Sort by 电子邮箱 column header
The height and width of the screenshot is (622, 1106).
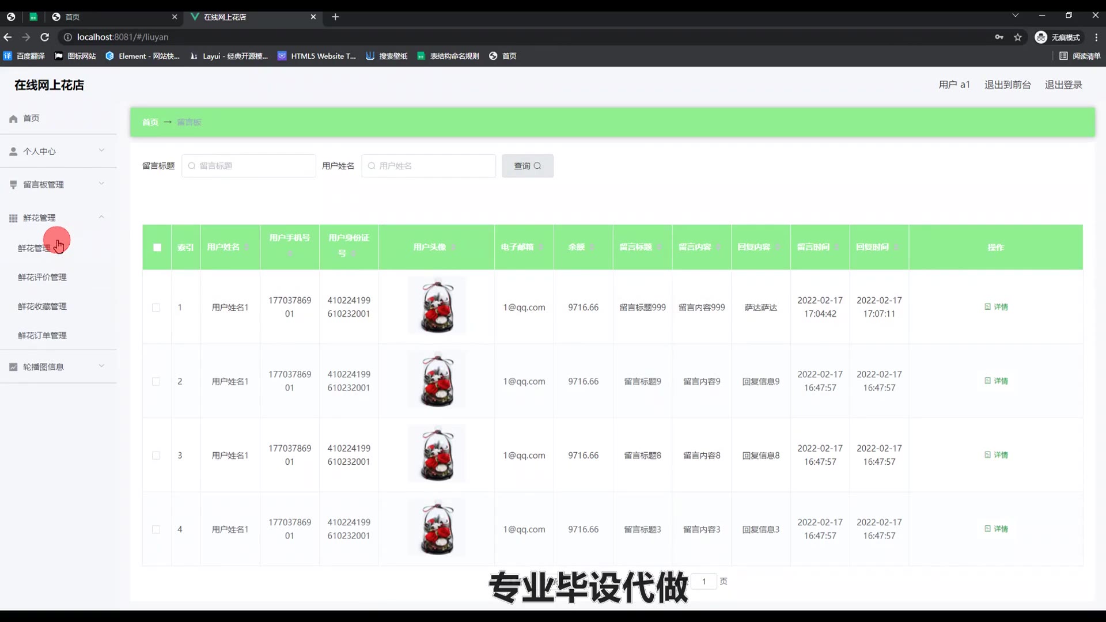coord(524,247)
